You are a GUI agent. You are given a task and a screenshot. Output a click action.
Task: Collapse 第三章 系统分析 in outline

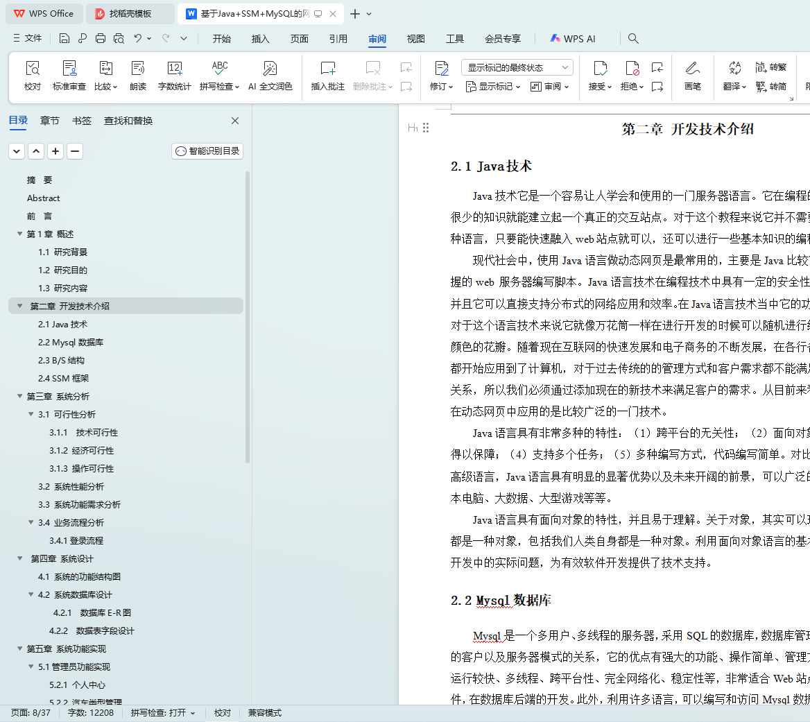tap(20, 397)
